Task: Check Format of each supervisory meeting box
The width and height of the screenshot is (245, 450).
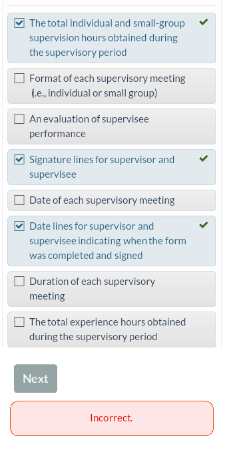Action: tap(19, 78)
